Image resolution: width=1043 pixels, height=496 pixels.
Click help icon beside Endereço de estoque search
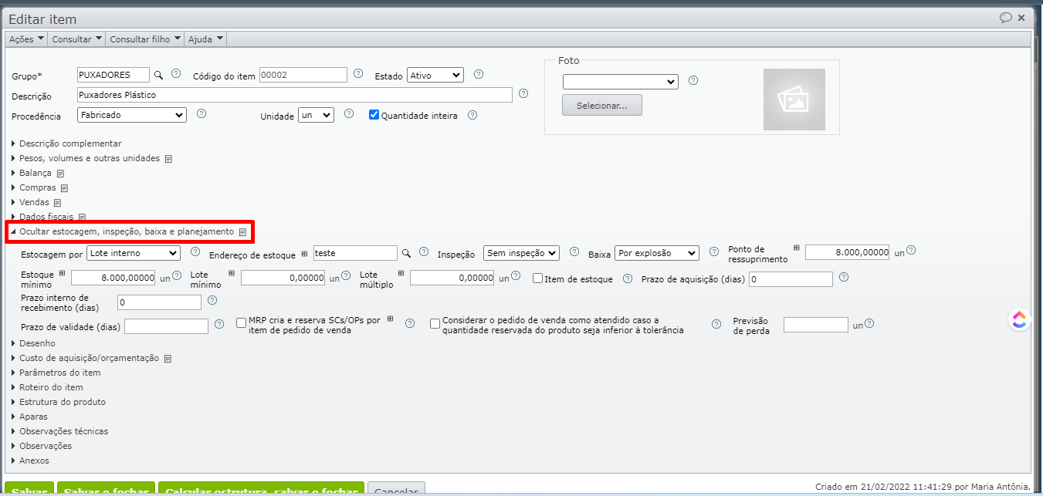pos(424,251)
